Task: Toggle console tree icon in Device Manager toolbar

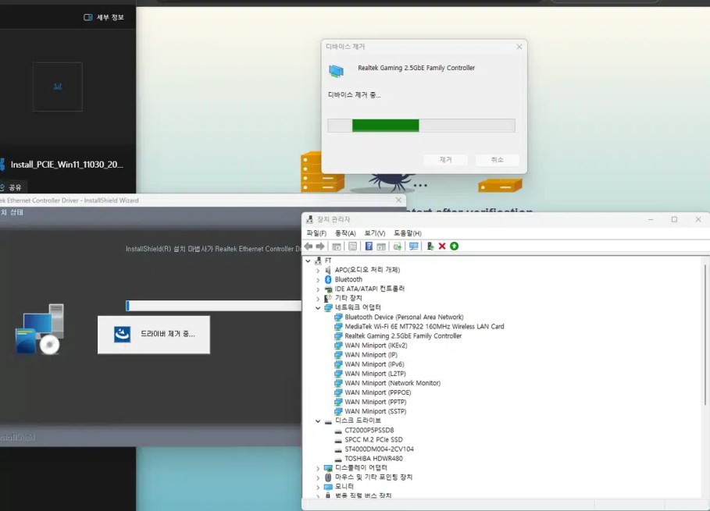Action: (x=337, y=246)
